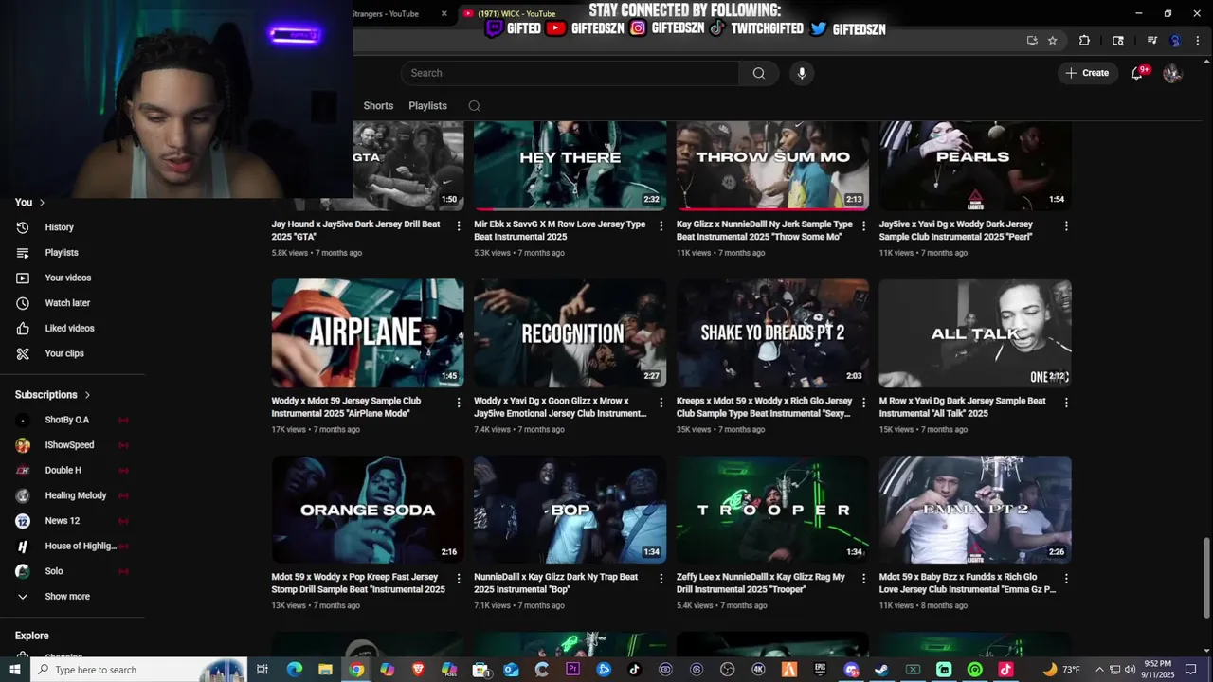Click the Create button
This screenshot has height=682, width=1213.
pos(1086,73)
